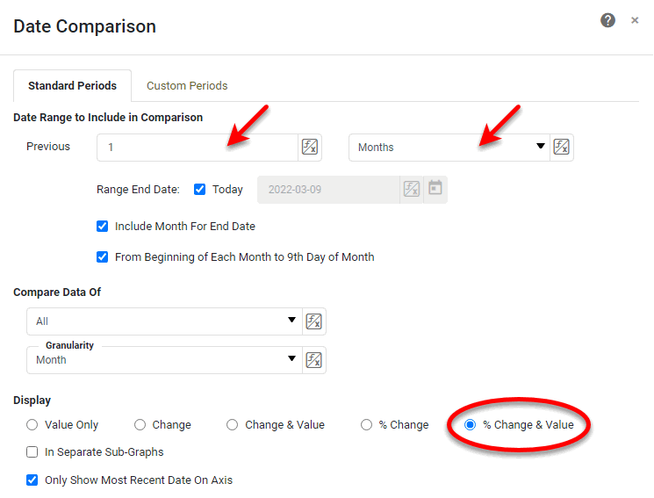Open the Compare Data Of 'All' dropdown
Viewport: 654px width, 498px height.
[164, 321]
